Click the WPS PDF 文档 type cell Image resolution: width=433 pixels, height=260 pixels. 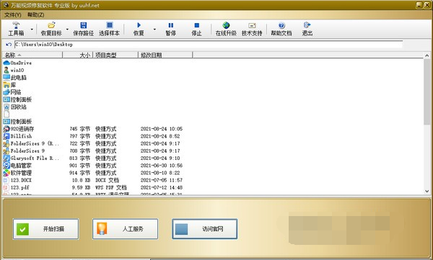pyautogui.click(x=111, y=187)
